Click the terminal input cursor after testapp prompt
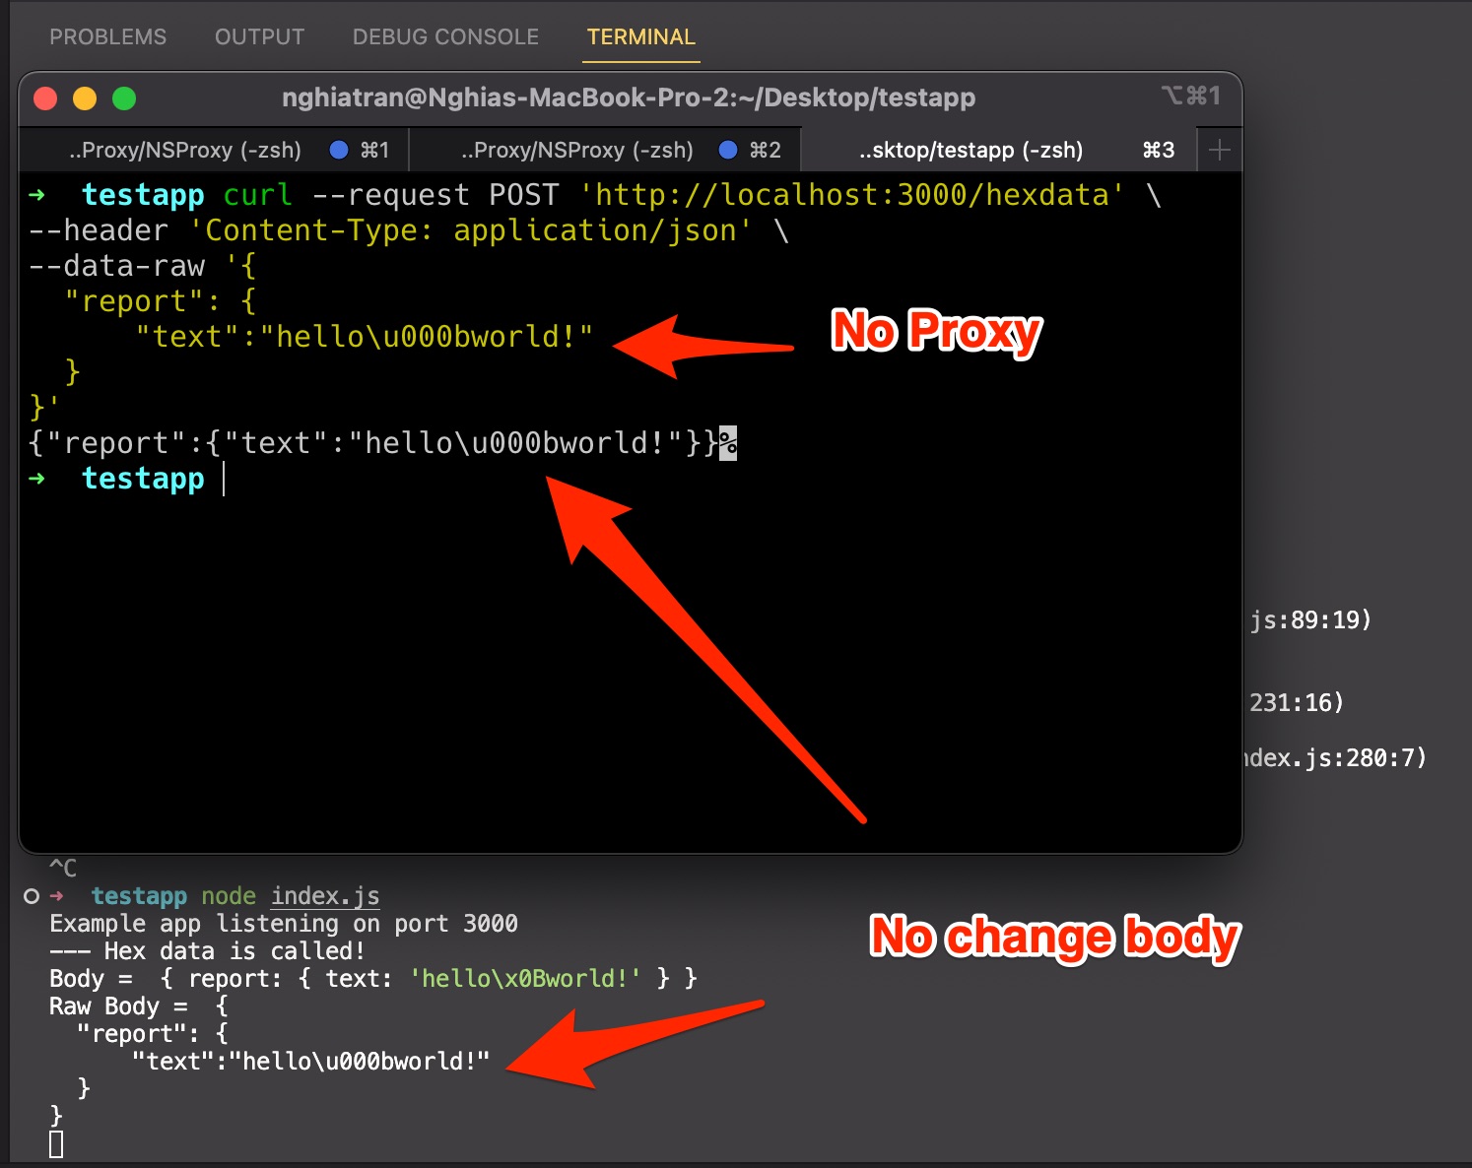 [x=224, y=479]
